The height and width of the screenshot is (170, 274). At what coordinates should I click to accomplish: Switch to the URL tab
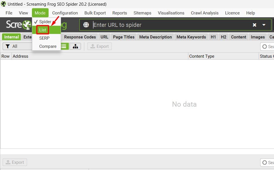coord(104,37)
